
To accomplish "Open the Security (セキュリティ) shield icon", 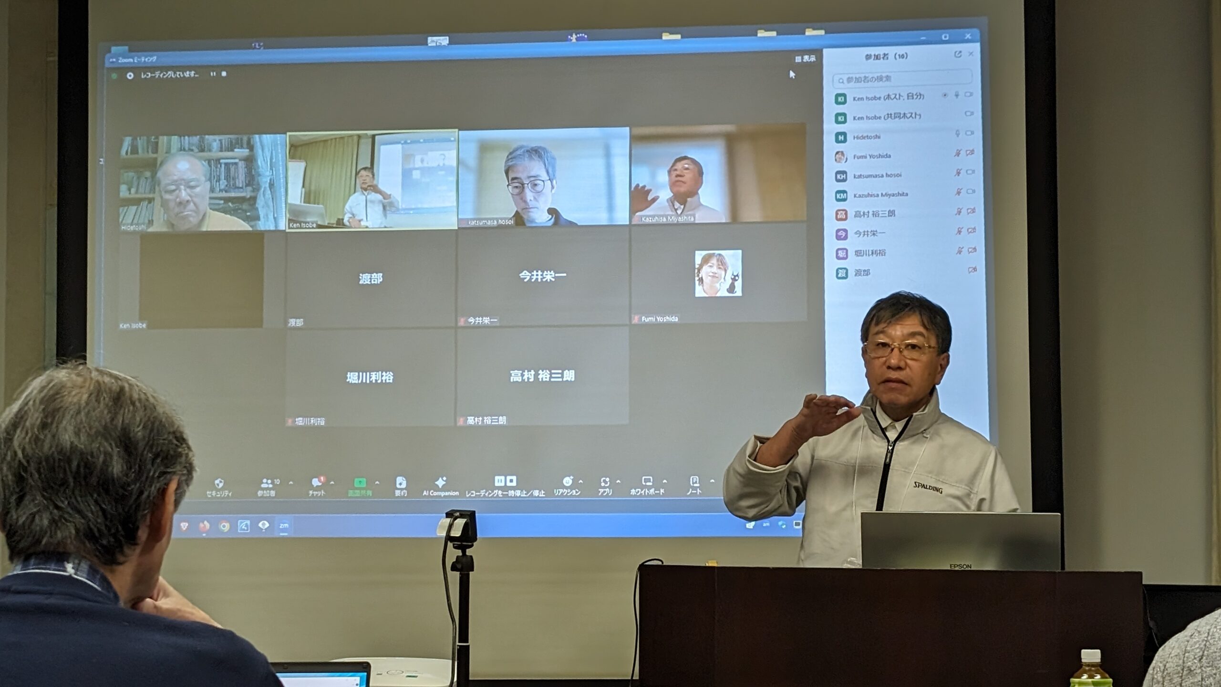I will 219,483.
